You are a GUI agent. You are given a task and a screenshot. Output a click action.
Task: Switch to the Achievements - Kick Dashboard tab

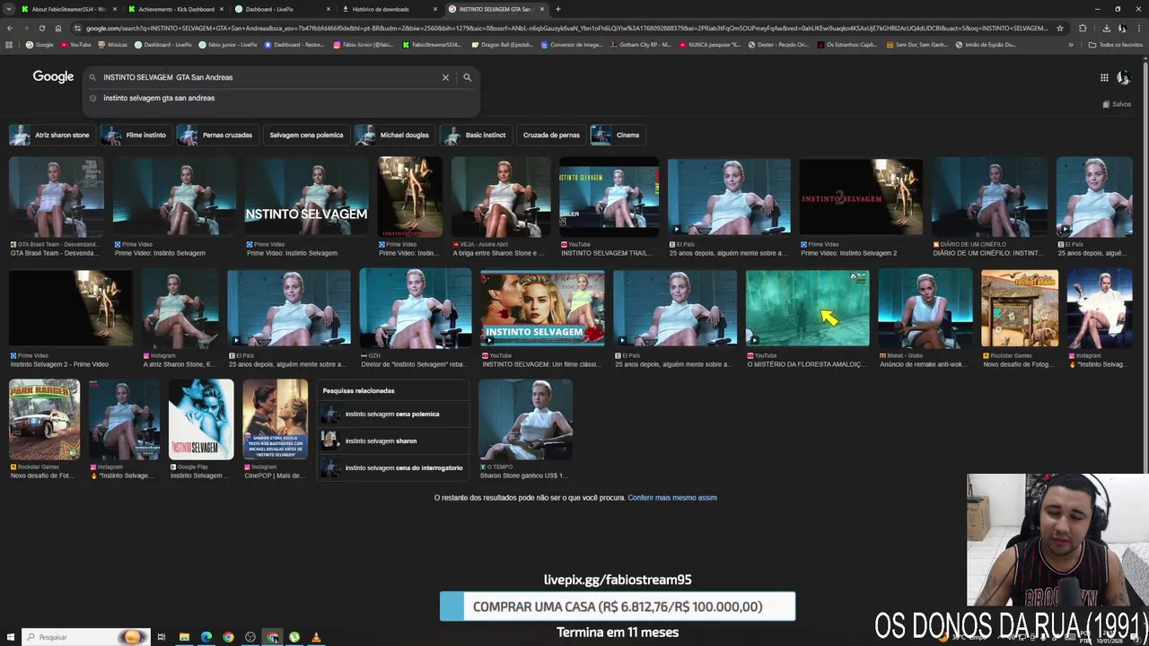click(176, 9)
